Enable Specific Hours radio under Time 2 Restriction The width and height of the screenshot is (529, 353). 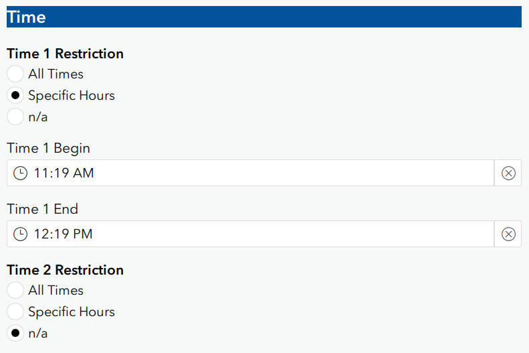click(15, 311)
